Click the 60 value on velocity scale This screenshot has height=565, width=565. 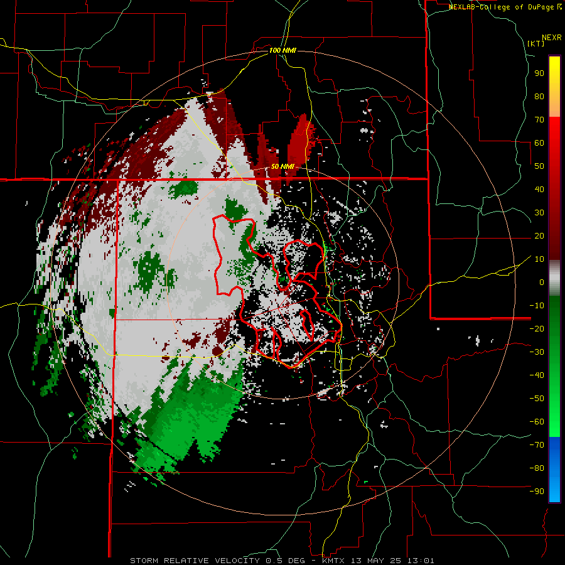(x=539, y=143)
